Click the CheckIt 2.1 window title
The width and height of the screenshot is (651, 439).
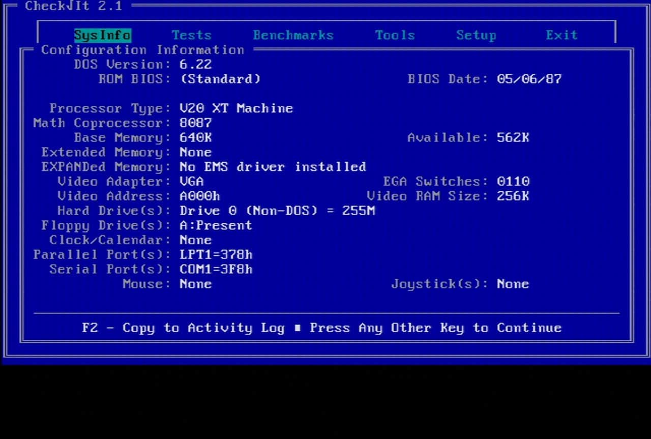pyautogui.click(x=73, y=6)
